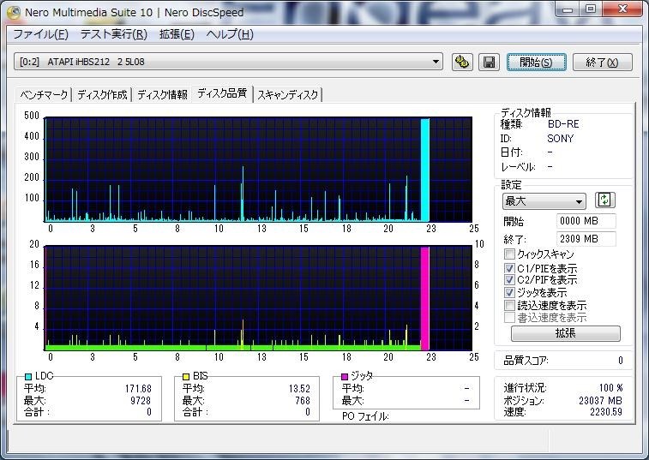Click the 終了 2309 MB input field

point(586,239)
